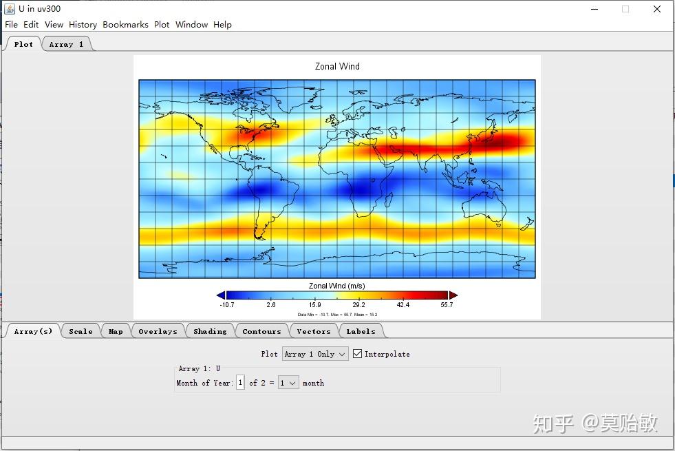The width and height of the screenshot is (675, 451).
Task: Minimize the U in uv300 window
Action: coord(594,9)
